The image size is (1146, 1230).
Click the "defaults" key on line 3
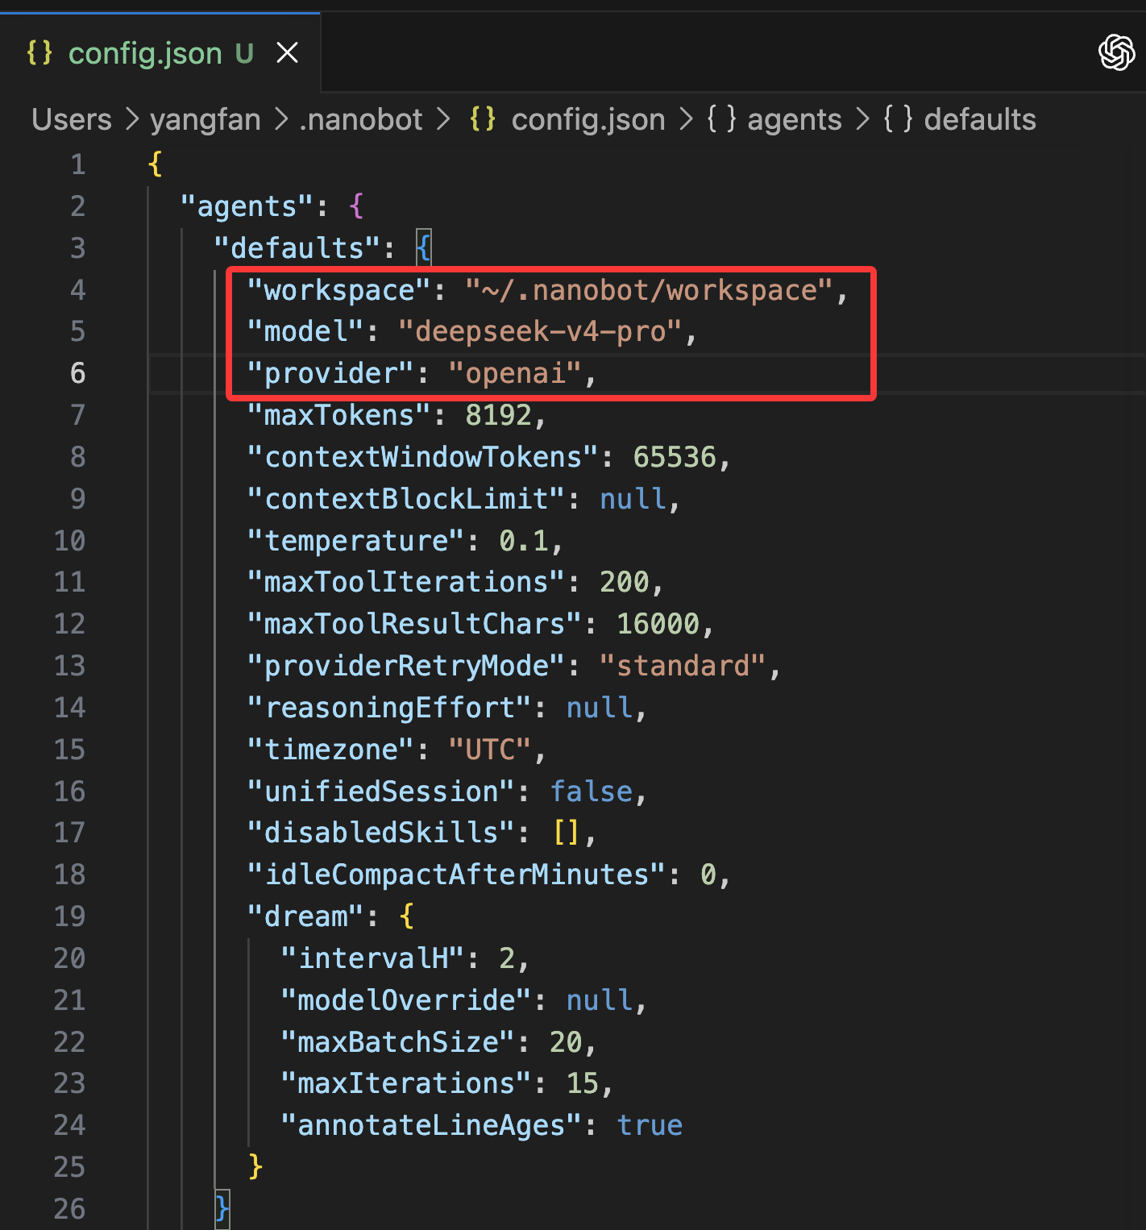pos(297,248)
